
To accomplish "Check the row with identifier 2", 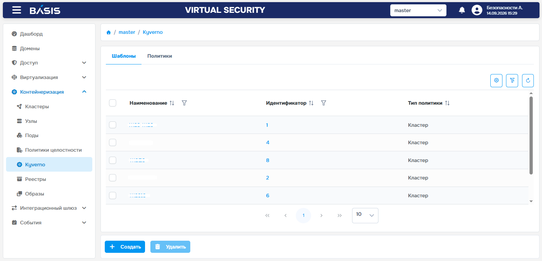I will click(113, 178).
